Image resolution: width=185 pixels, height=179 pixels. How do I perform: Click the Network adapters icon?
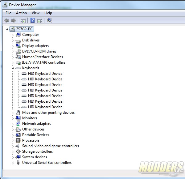coord(18,124)
